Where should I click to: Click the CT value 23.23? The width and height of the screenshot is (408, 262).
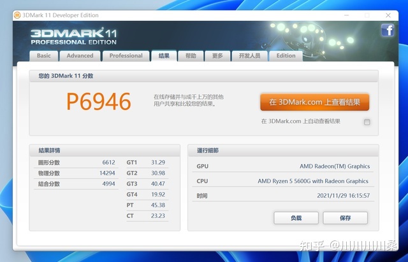tap(158, 216)
